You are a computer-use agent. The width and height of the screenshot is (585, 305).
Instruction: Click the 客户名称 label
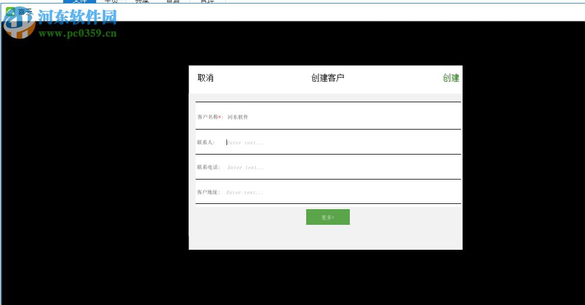(209, 117)
